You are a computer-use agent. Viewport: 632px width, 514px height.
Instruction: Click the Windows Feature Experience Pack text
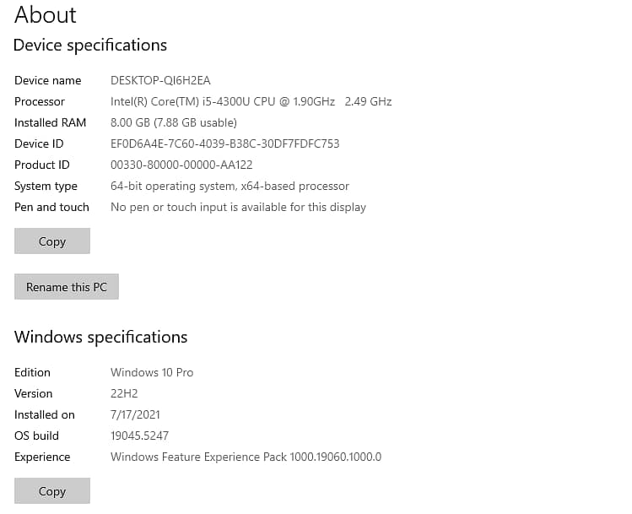click(246, 457)
